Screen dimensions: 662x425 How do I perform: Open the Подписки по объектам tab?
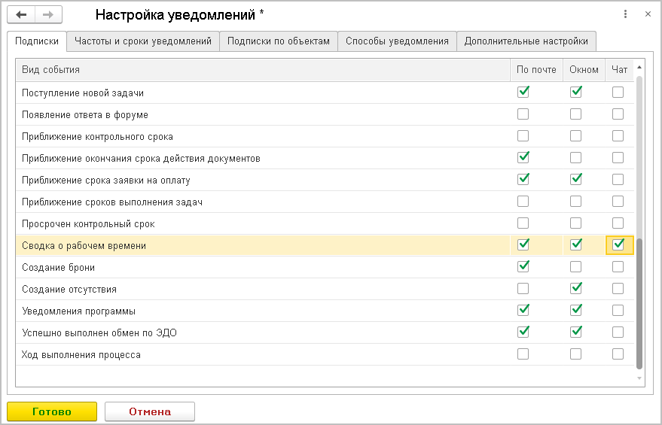point(279,41)
